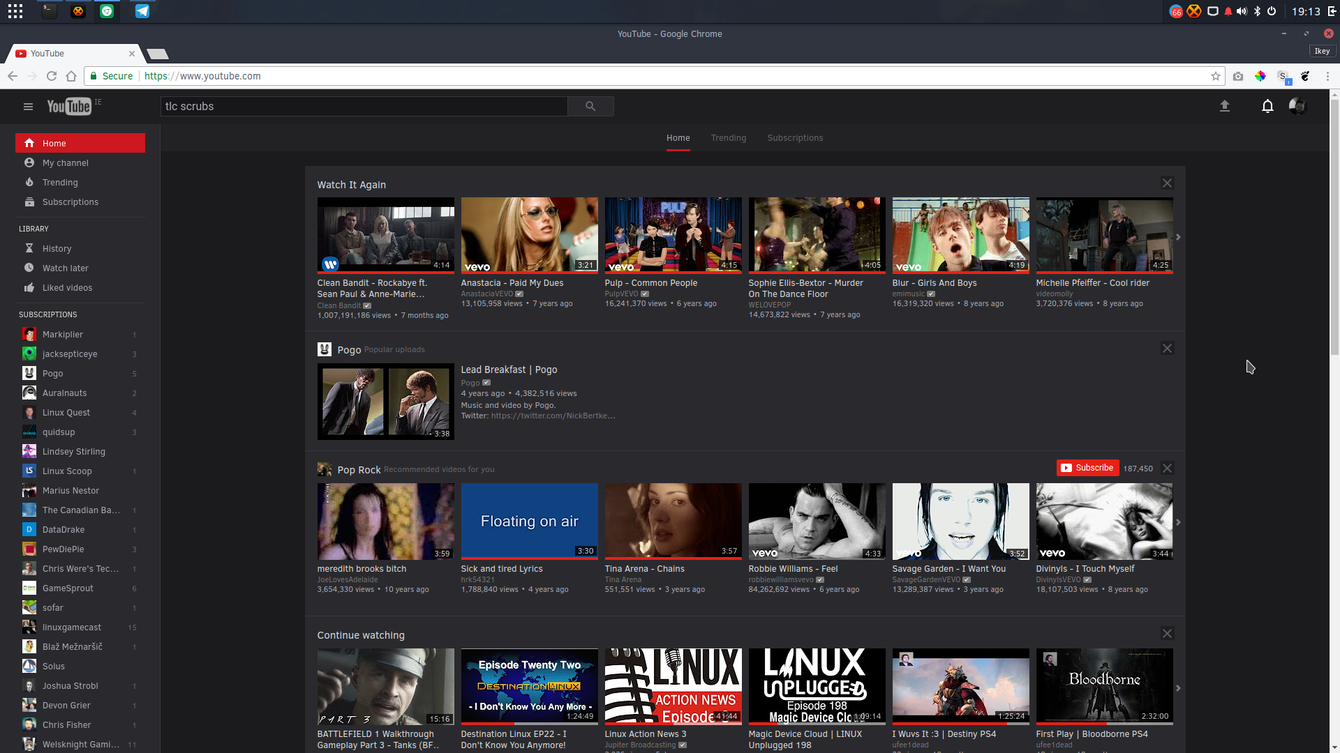Dismiss the Pogo popular uploads section
This screenshot has width=1340, height=753.
(1167, 349)
